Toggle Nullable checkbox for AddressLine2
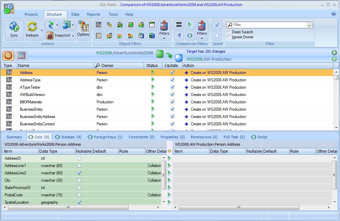340x221 pixels. tap(79, 173)
